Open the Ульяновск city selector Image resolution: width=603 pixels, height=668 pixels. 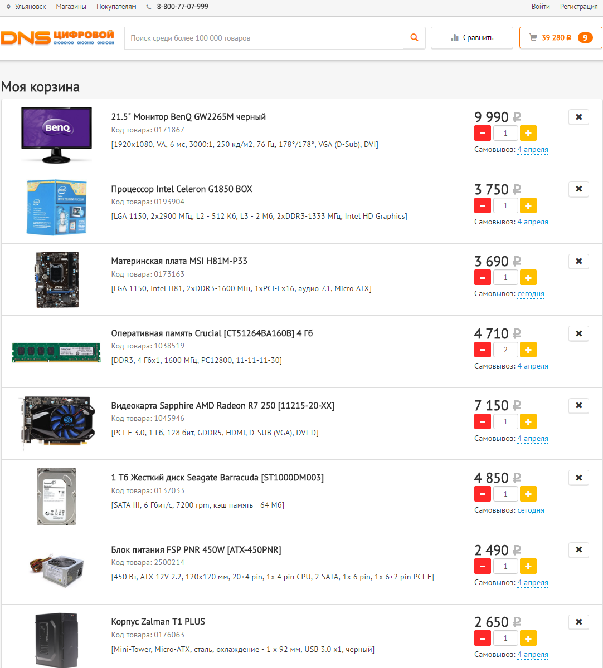pos(26,7)
